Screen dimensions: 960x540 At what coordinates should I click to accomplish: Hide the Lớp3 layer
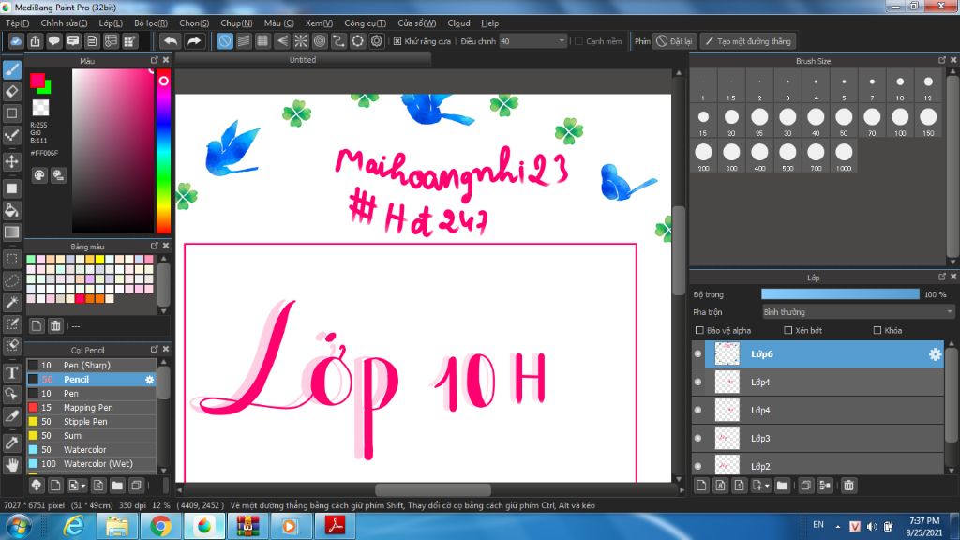pyautogui.click(x=697, y=438)
